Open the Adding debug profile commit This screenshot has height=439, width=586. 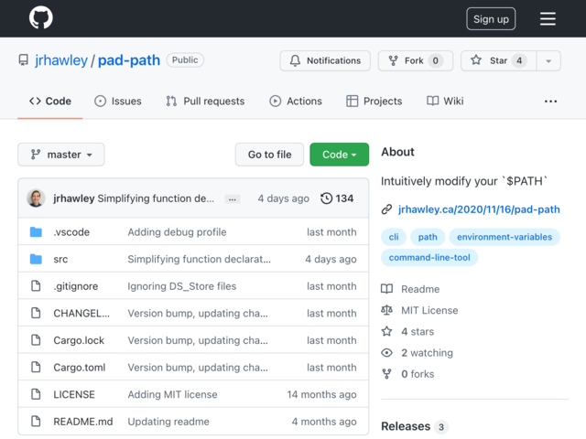tap(177, 232)
